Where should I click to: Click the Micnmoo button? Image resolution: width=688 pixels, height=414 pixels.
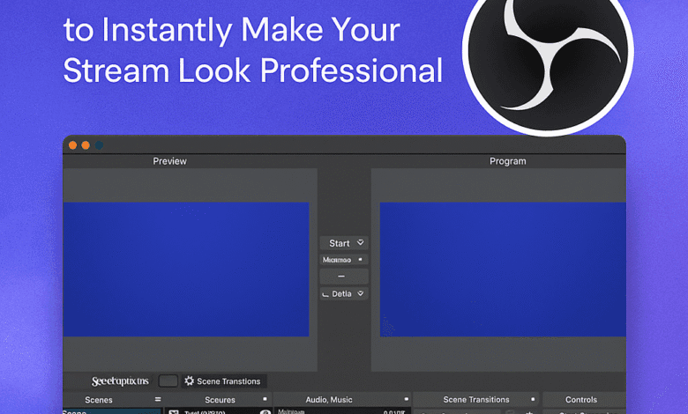[x=344, y=260]
